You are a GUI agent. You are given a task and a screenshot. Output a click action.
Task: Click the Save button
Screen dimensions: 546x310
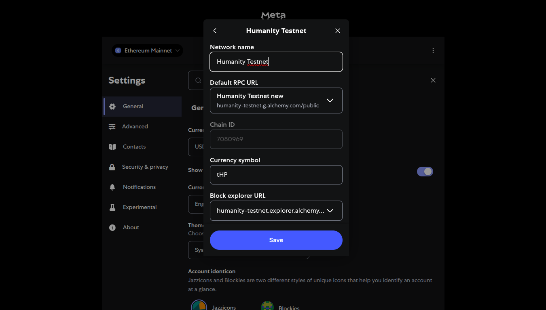[276, 240]
